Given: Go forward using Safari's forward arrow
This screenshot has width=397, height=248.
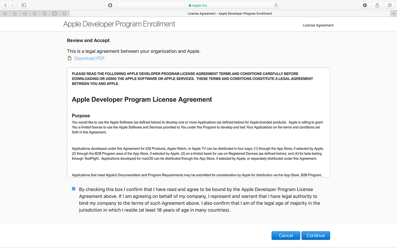Looking at the screenshot, I should (x=13, y=5).
